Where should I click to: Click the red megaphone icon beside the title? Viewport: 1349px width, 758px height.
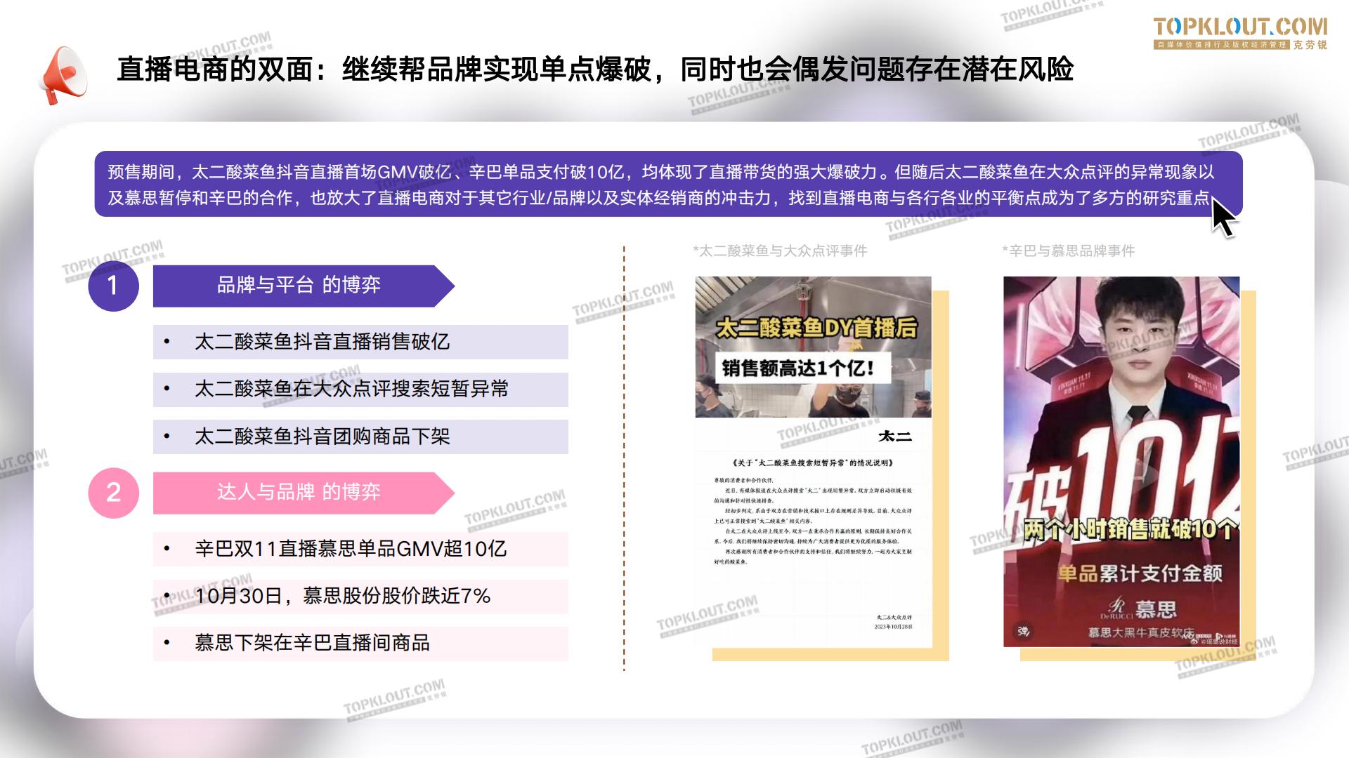(63, 75)
